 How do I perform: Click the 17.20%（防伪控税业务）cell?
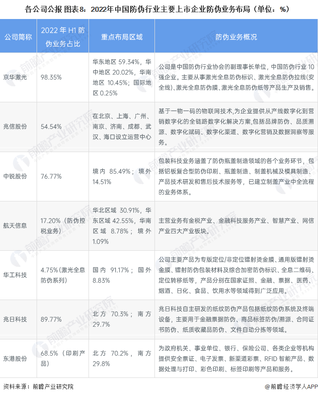[x=63, y=225]
